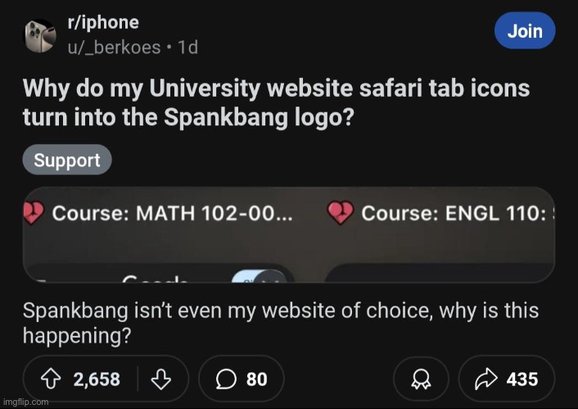Join the r/iphone community

coord(525,31)
